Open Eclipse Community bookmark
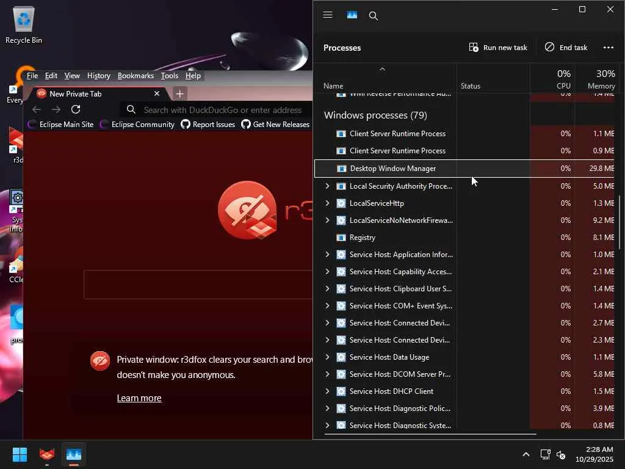This screenshot has width=625, height=469. click(x=137, y=125)
